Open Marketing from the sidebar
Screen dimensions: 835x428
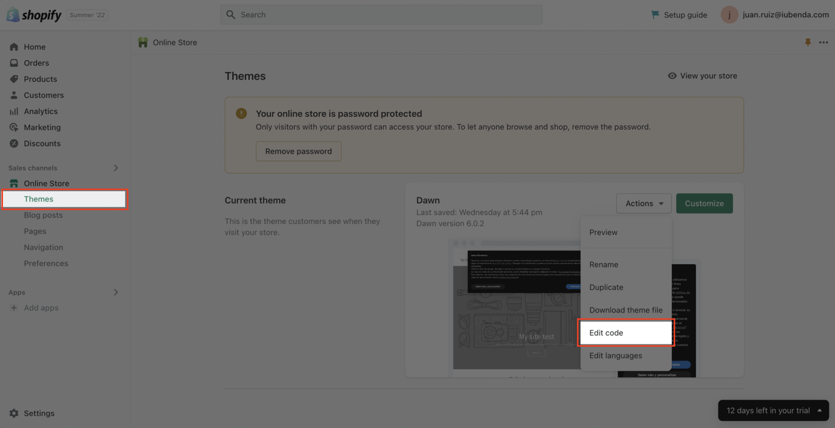pyautogui.click(x=14, y=127)
